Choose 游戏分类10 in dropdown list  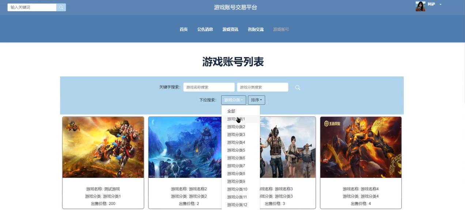click(241, 189)
